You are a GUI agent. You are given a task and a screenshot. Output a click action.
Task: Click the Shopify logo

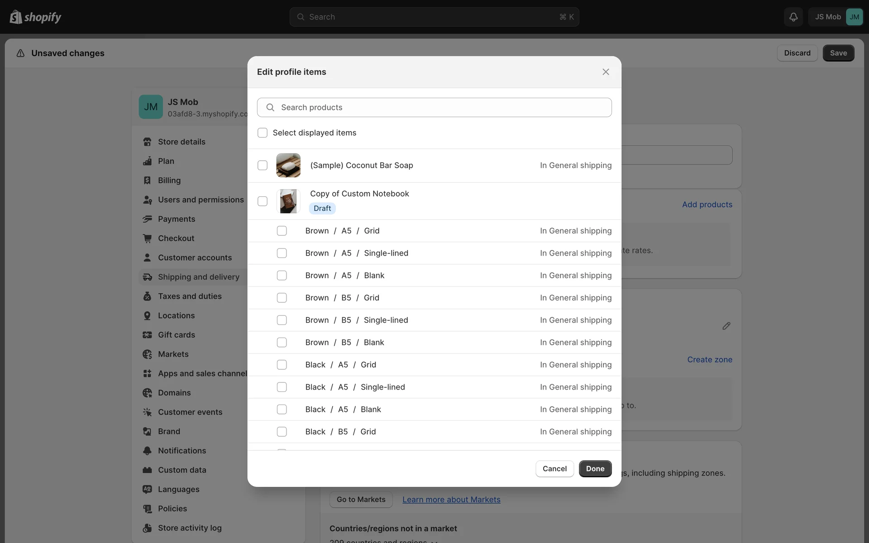tap(35, 17)
